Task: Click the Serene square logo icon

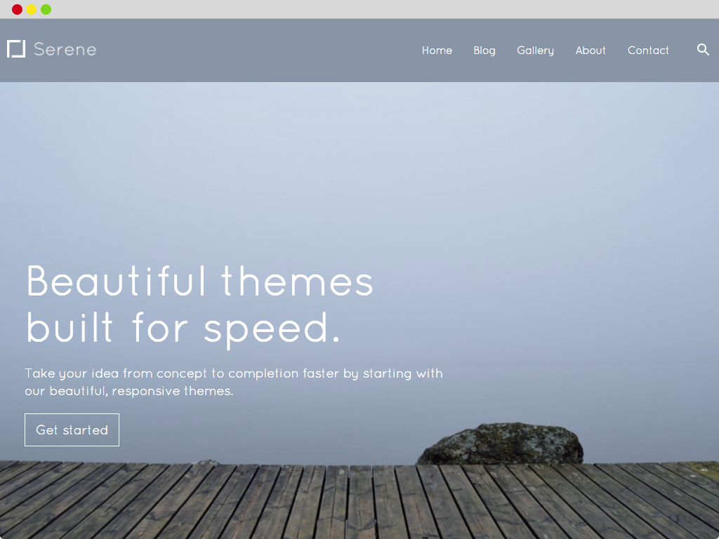Action: pyautogui.click(x=16, y=49)
